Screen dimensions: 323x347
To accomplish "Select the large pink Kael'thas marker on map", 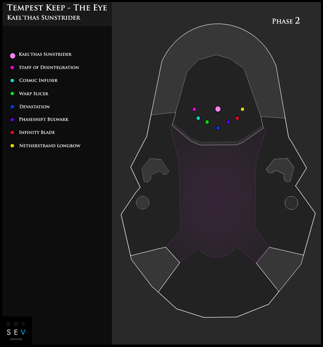I will (x=218, y=109).
